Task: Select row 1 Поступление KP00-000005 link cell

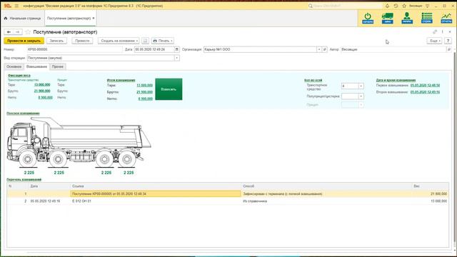Action: coord(156,193)
